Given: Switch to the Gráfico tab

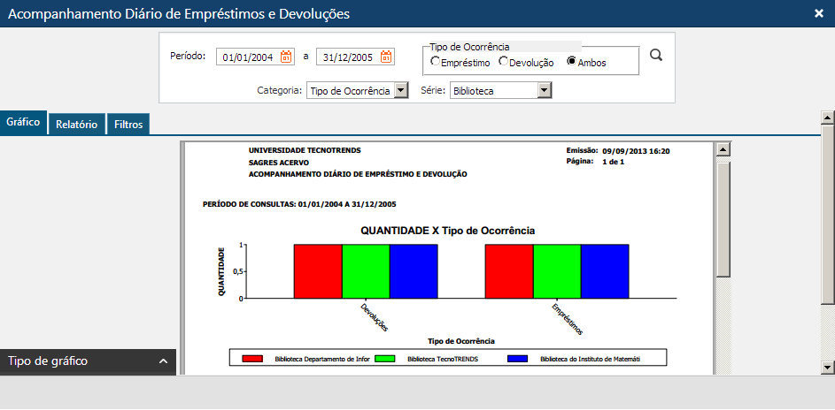Looking at the screenshot, I should pyautogui.click(x=23, y=123).
